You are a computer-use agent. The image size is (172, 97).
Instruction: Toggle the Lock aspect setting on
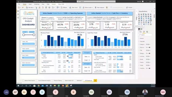coord(149,56)
